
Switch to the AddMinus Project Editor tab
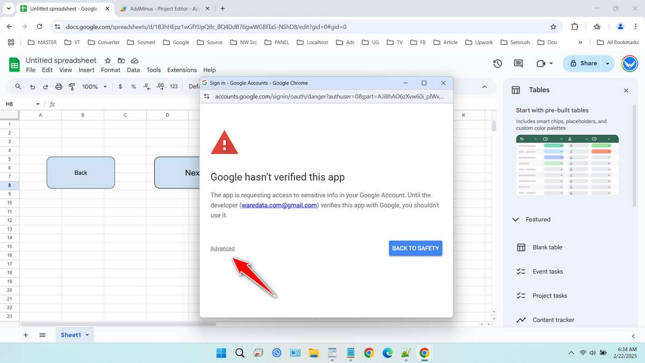161,8
